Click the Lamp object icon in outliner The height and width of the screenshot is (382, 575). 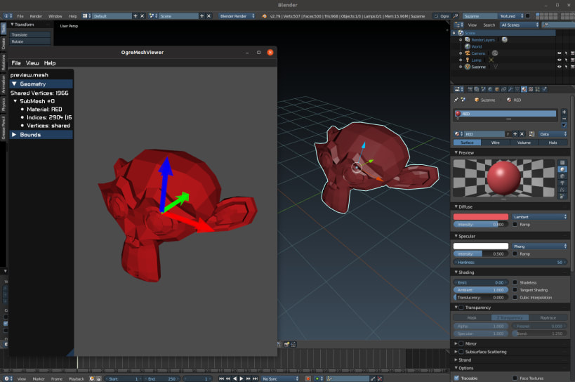tap(467, 60)
